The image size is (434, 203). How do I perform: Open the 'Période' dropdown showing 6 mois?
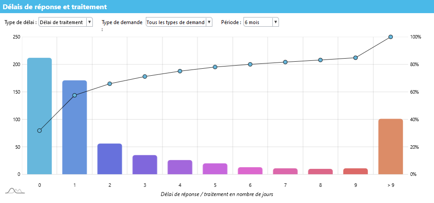(x=261, y=22)
